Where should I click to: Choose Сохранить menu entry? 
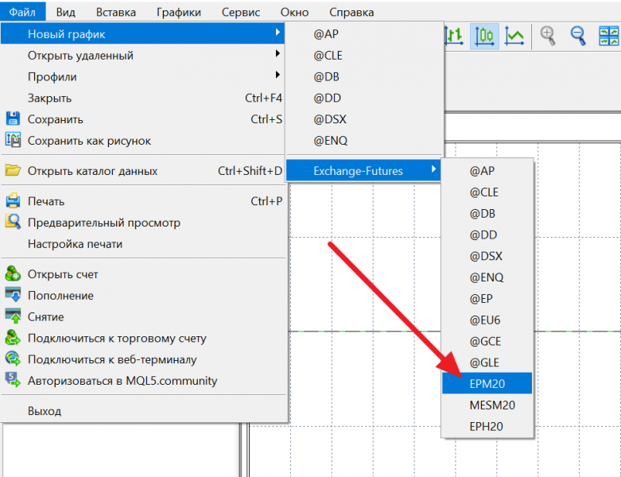tap(142, 119)
